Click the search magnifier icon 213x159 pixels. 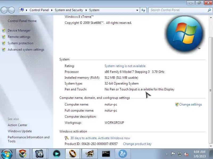coord(209,10)
